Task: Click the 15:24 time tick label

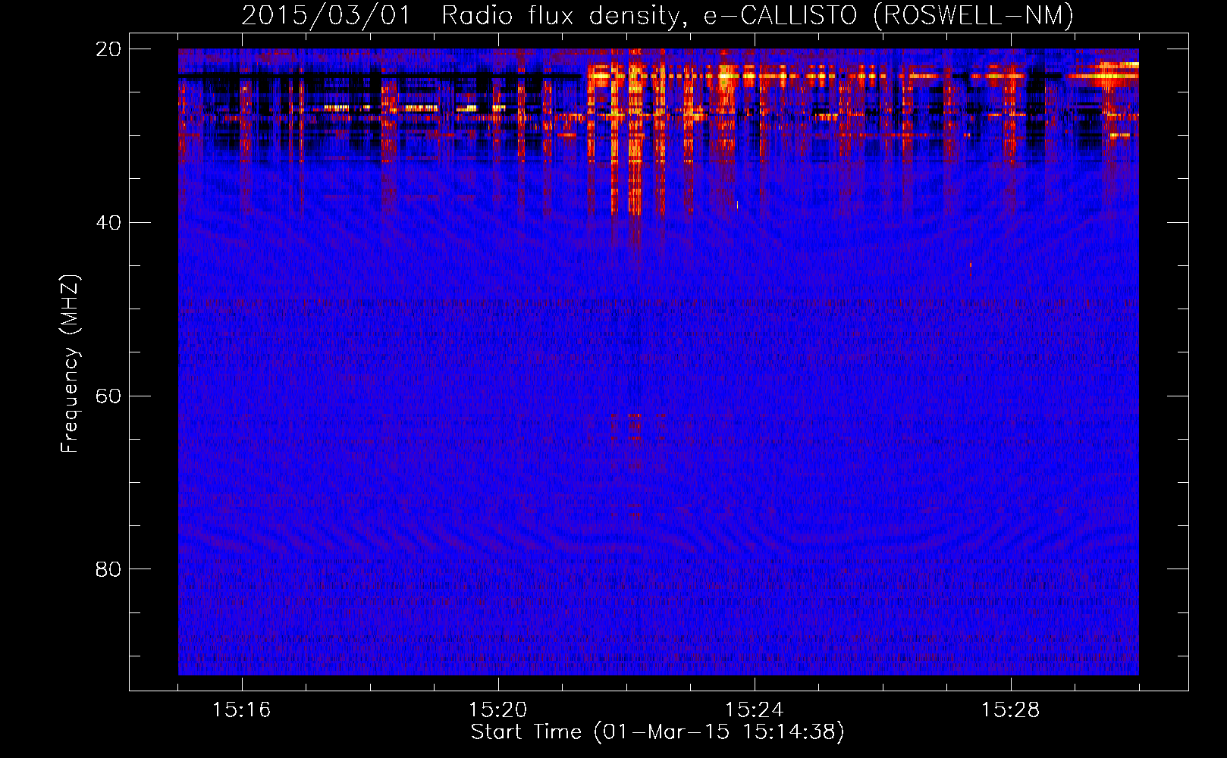Action: [755, 710]
